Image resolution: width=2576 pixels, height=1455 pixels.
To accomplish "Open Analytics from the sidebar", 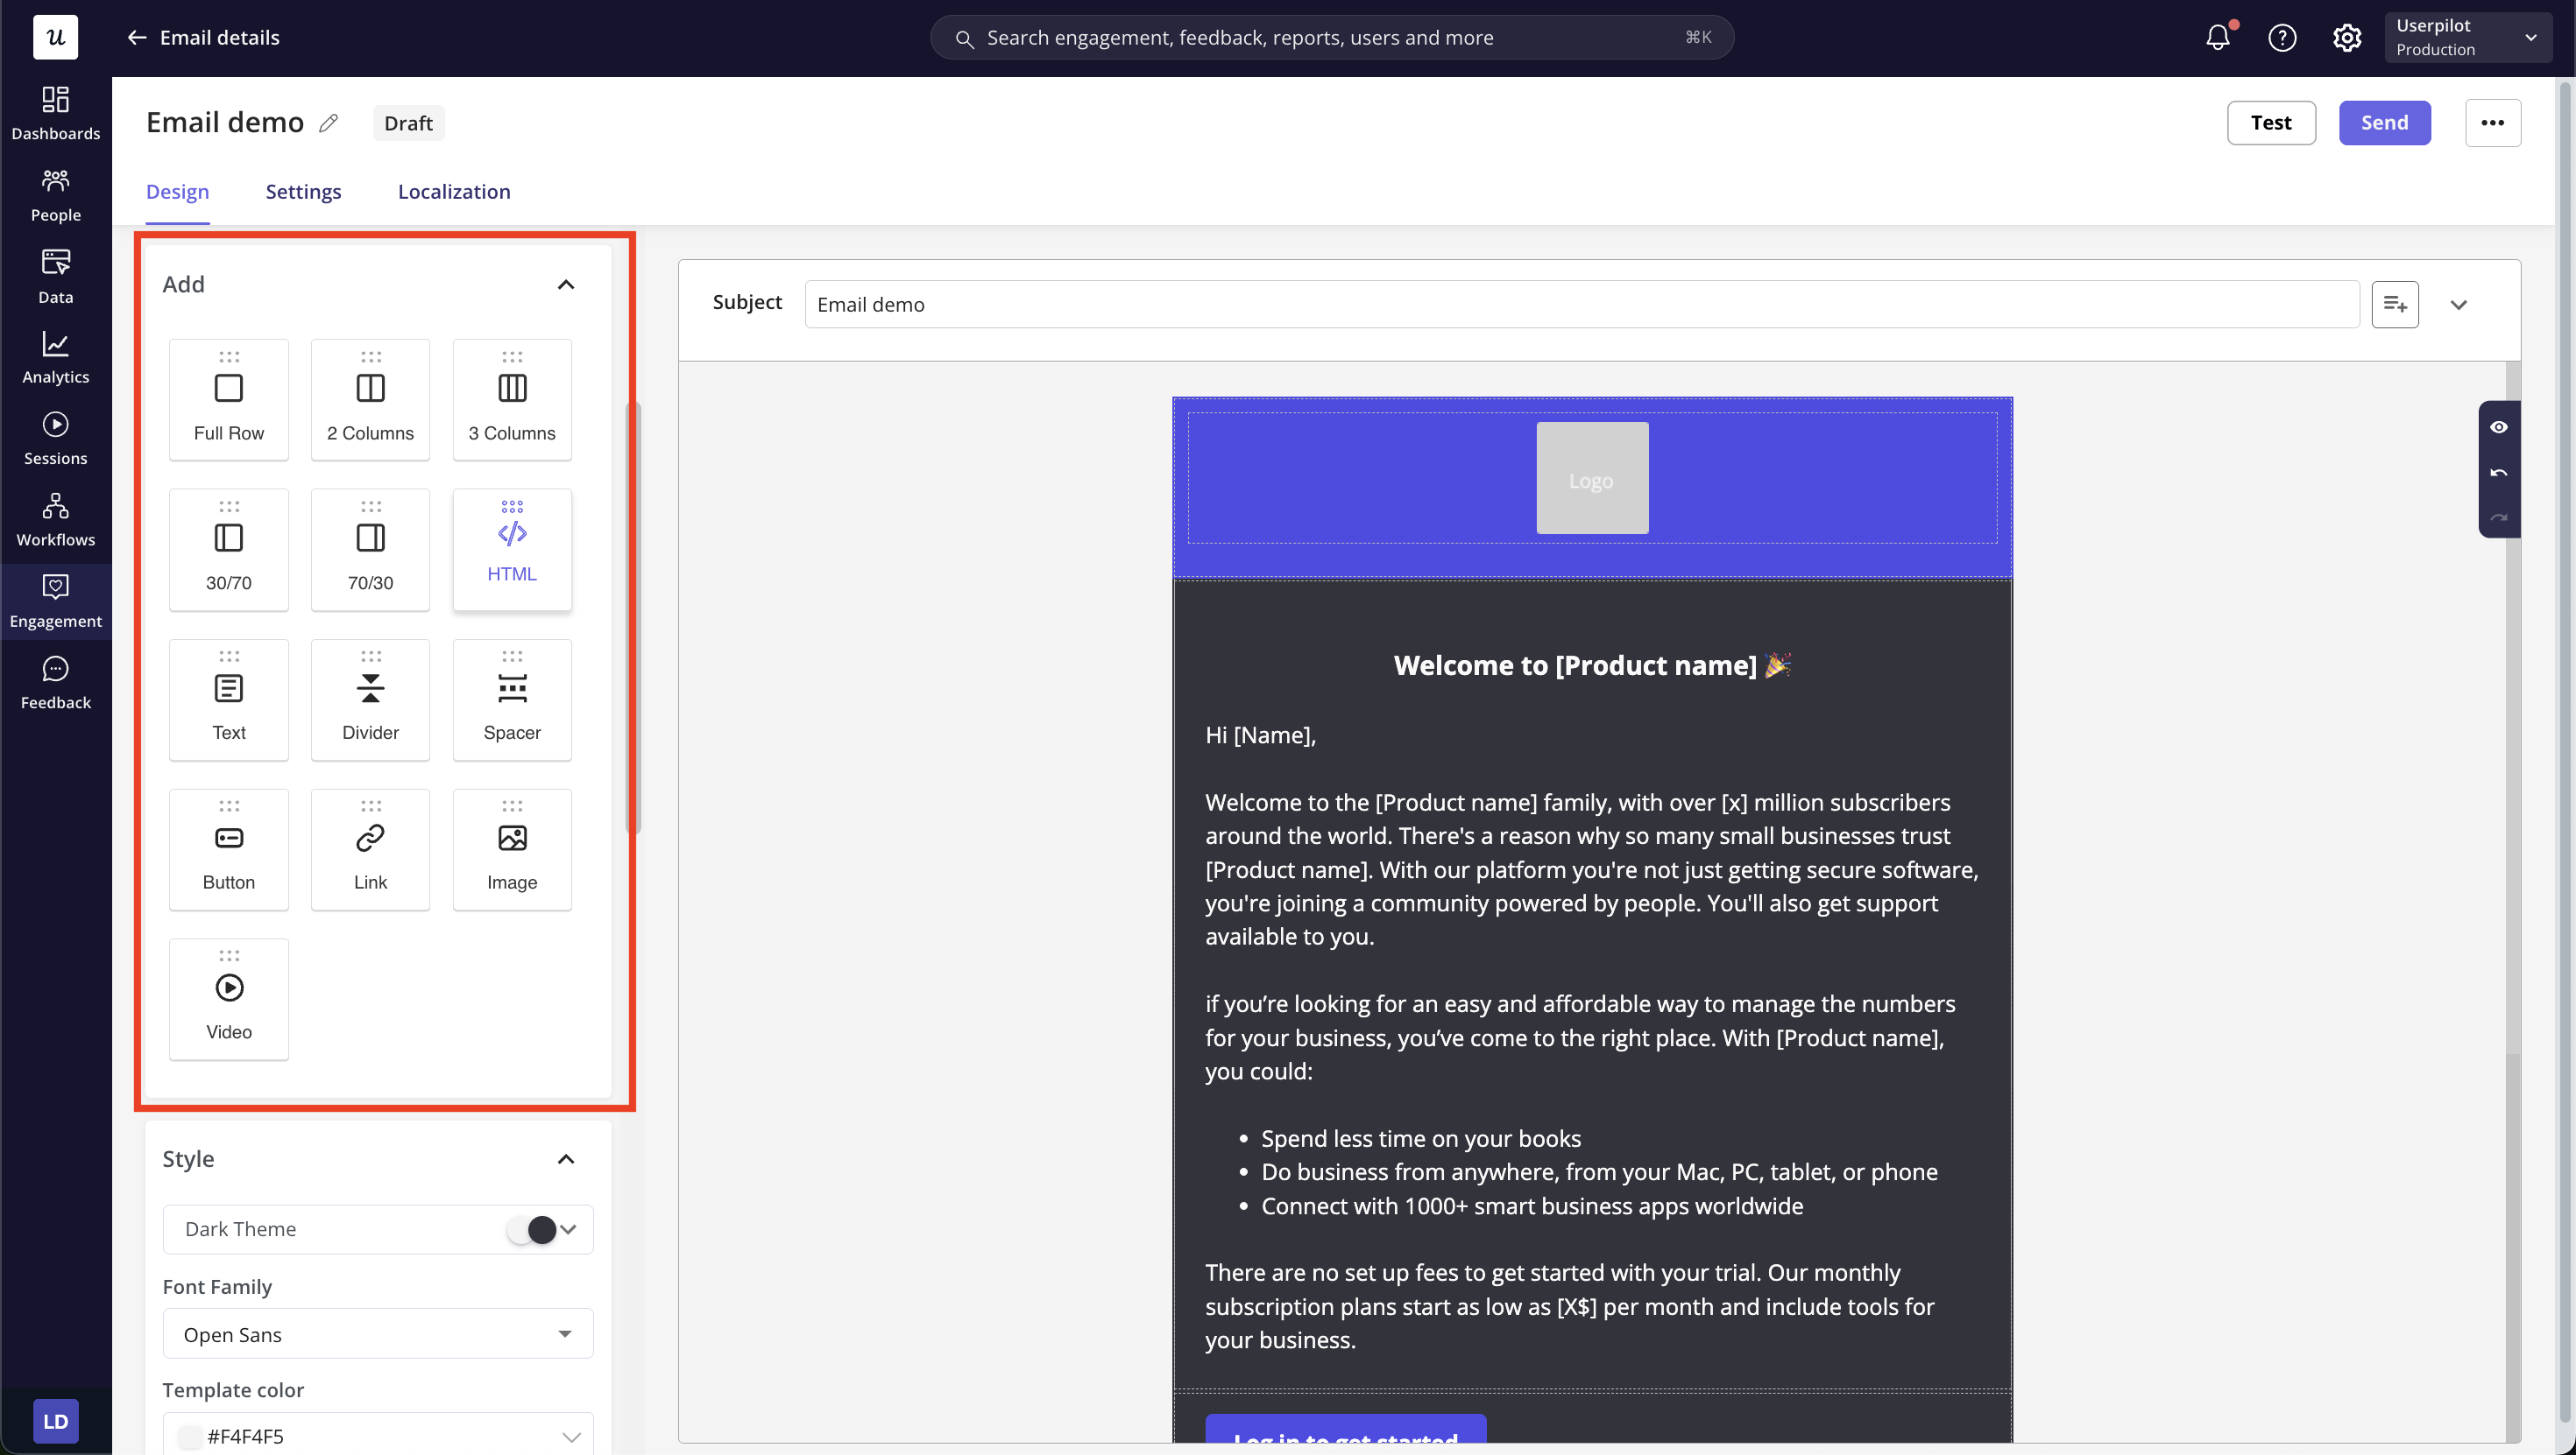I will pyautogui.click(x=55, y=358).
